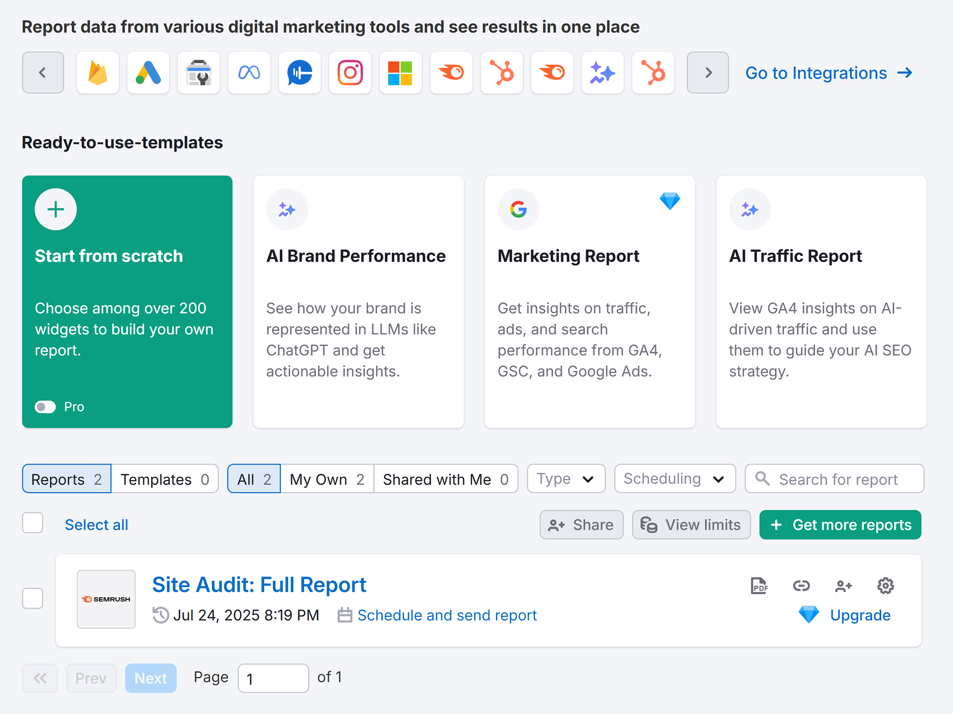Image resolution: width=953 pixels, height=714 pixels.
Task: Export the Site Audit report as PDF
Action: [x=759, y=586]
